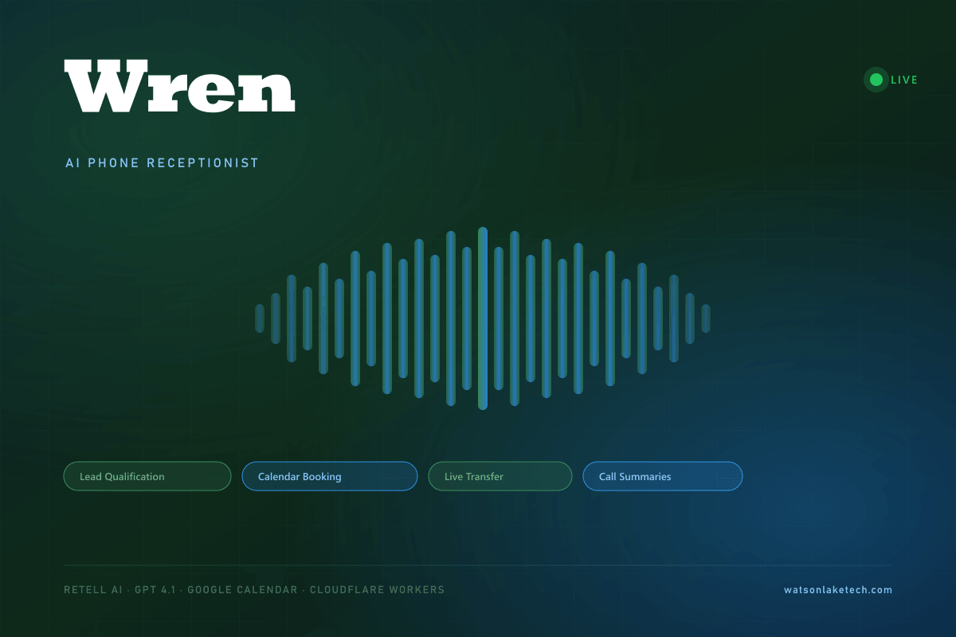The image size is (956, 637).
Task: Select the Lead Qualification pill
Action: tap(147, 476)
